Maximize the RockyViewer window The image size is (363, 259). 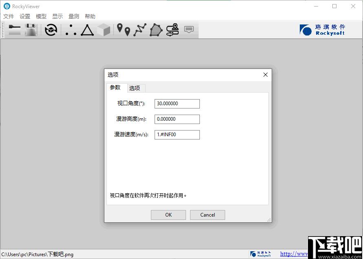pos(334,6)
